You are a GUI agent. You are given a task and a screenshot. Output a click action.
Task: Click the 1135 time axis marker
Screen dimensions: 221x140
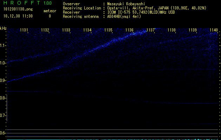[x=108, y=30]
